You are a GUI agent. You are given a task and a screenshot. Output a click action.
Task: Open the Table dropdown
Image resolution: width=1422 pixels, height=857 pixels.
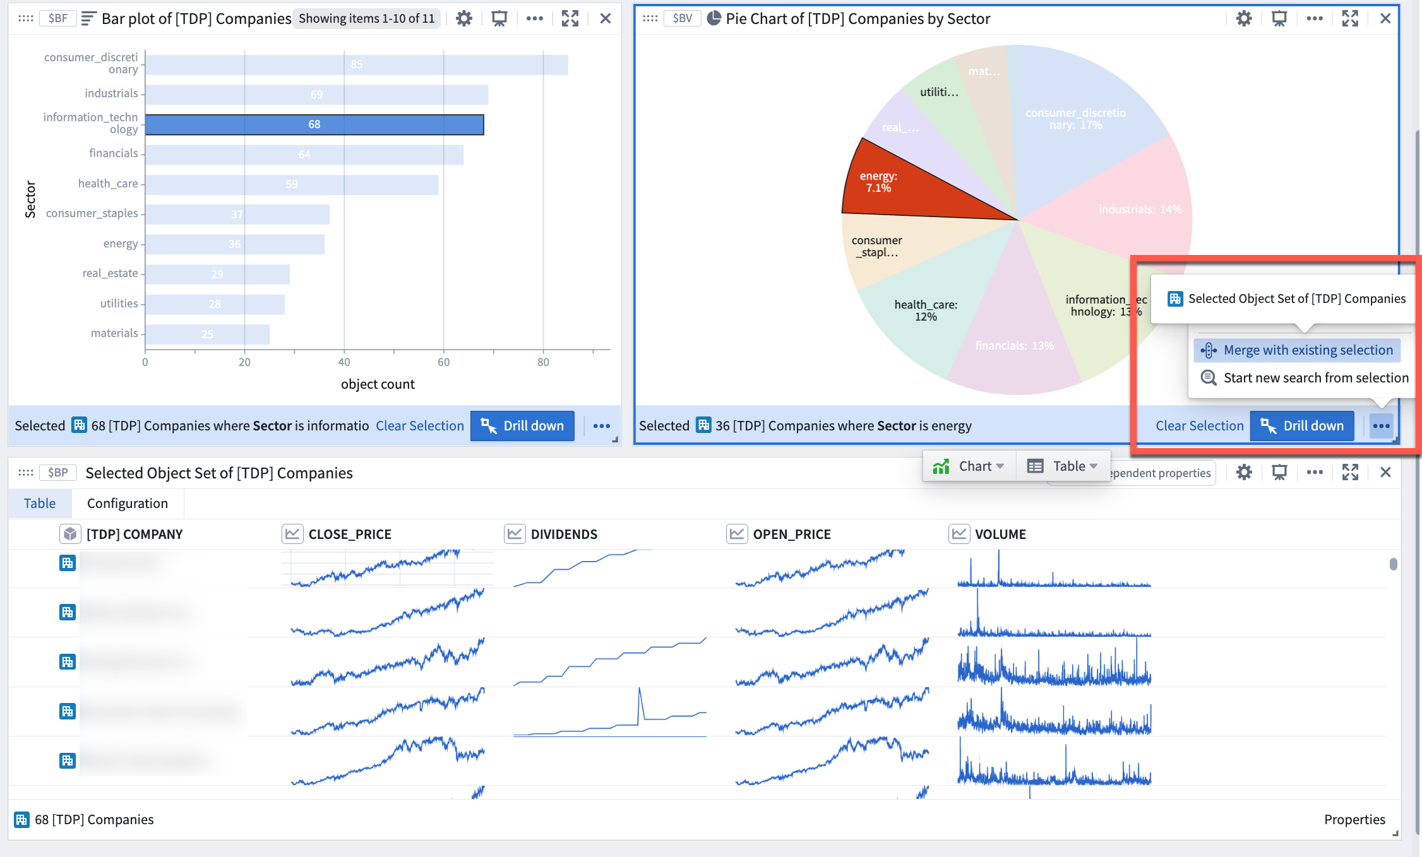tap(1063, 466)
